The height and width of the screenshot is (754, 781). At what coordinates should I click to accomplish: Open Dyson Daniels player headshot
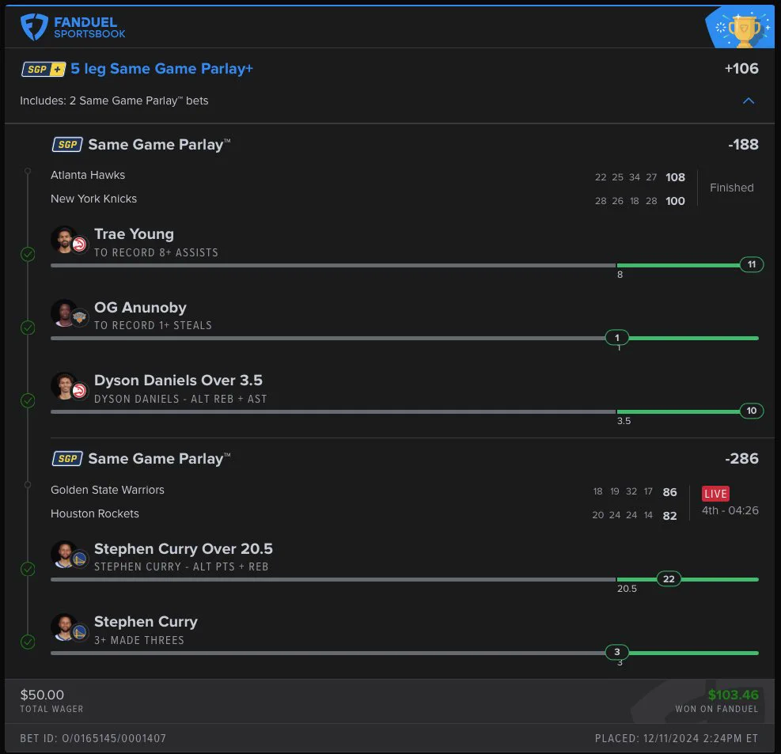click(x=64, y=386)
